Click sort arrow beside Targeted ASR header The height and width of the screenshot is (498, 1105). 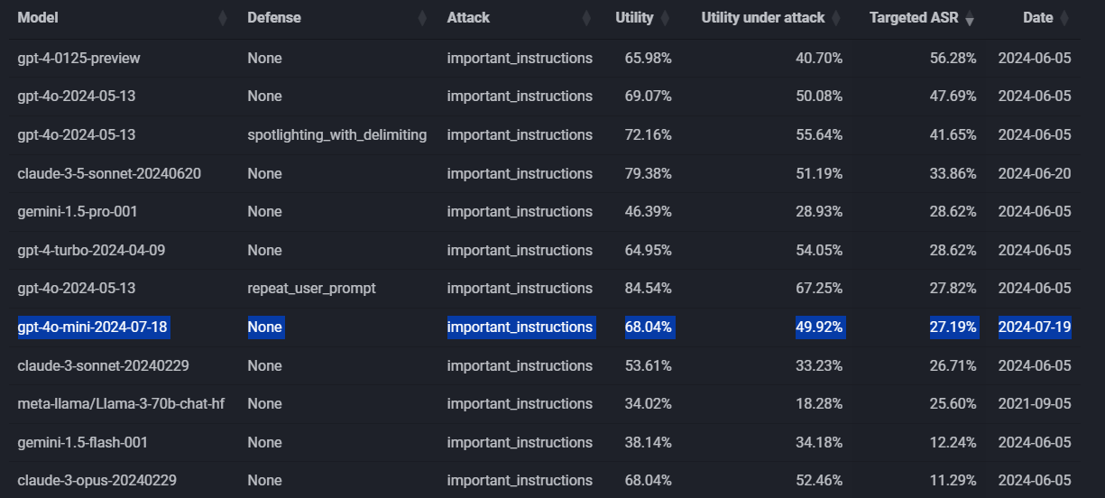[970, 19]
